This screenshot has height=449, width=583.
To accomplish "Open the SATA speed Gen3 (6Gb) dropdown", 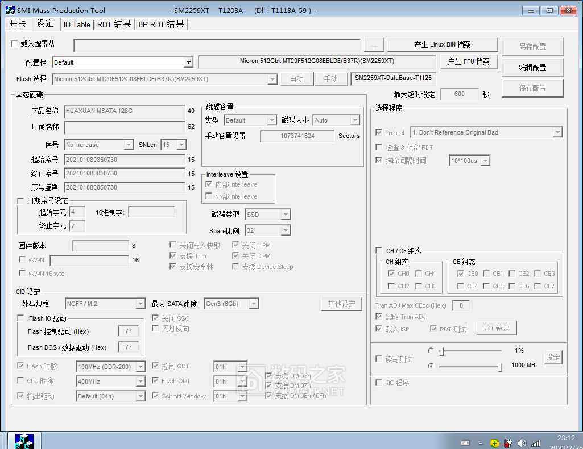I will [253, 303].
